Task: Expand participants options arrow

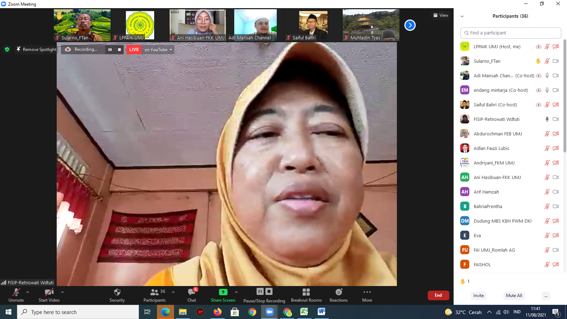Action: (x=173, y=292)
